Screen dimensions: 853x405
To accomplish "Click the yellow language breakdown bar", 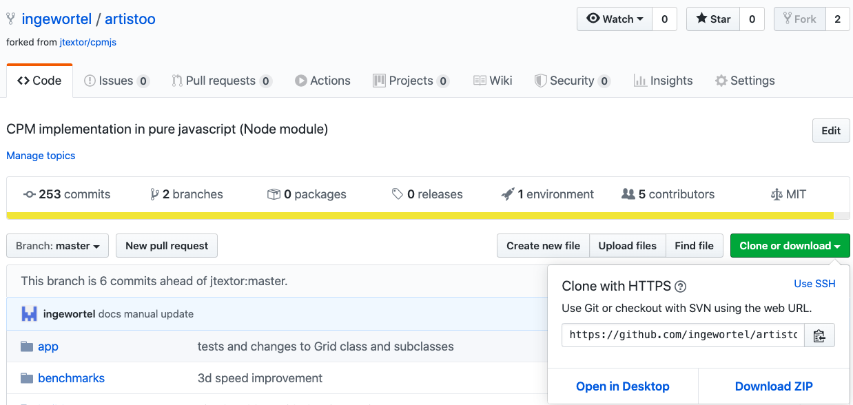I will tap(420, 216).
